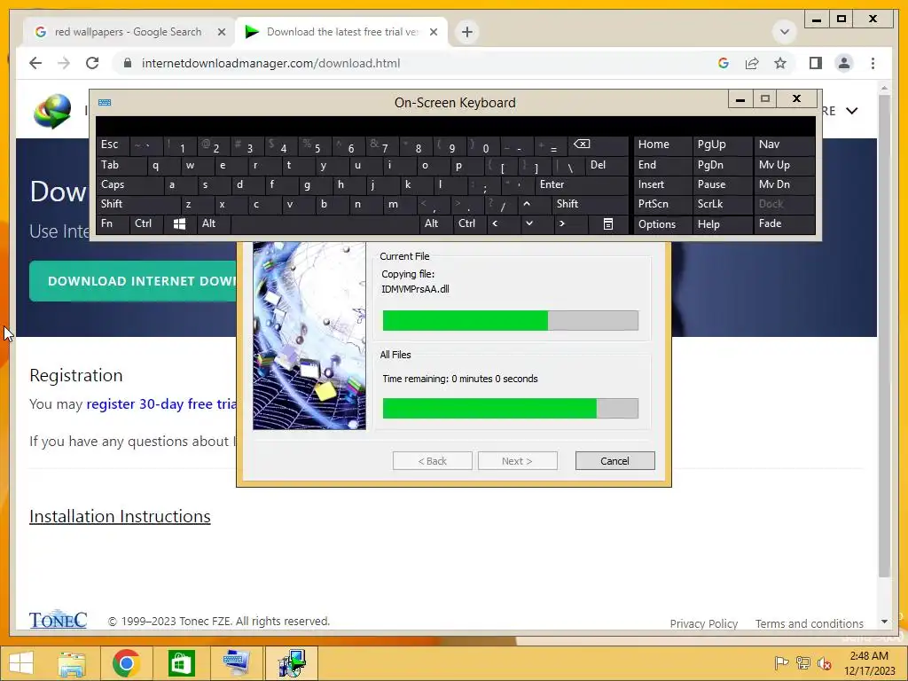Toggle the right Shift key on keyboard
908x681 pixels.
[x=590, y=204]
